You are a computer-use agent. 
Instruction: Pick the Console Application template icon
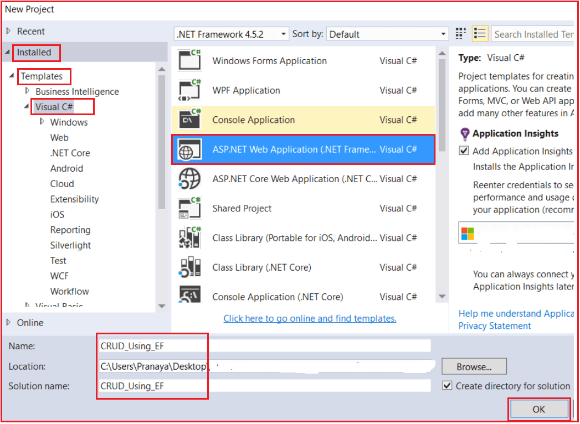[x=189, y=120]
